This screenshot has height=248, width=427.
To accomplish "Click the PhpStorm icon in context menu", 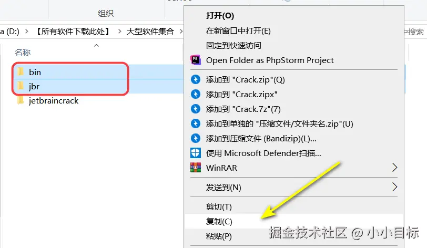I will point(196,60).
